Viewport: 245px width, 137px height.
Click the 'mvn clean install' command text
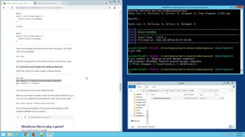[x=35, y=103]
